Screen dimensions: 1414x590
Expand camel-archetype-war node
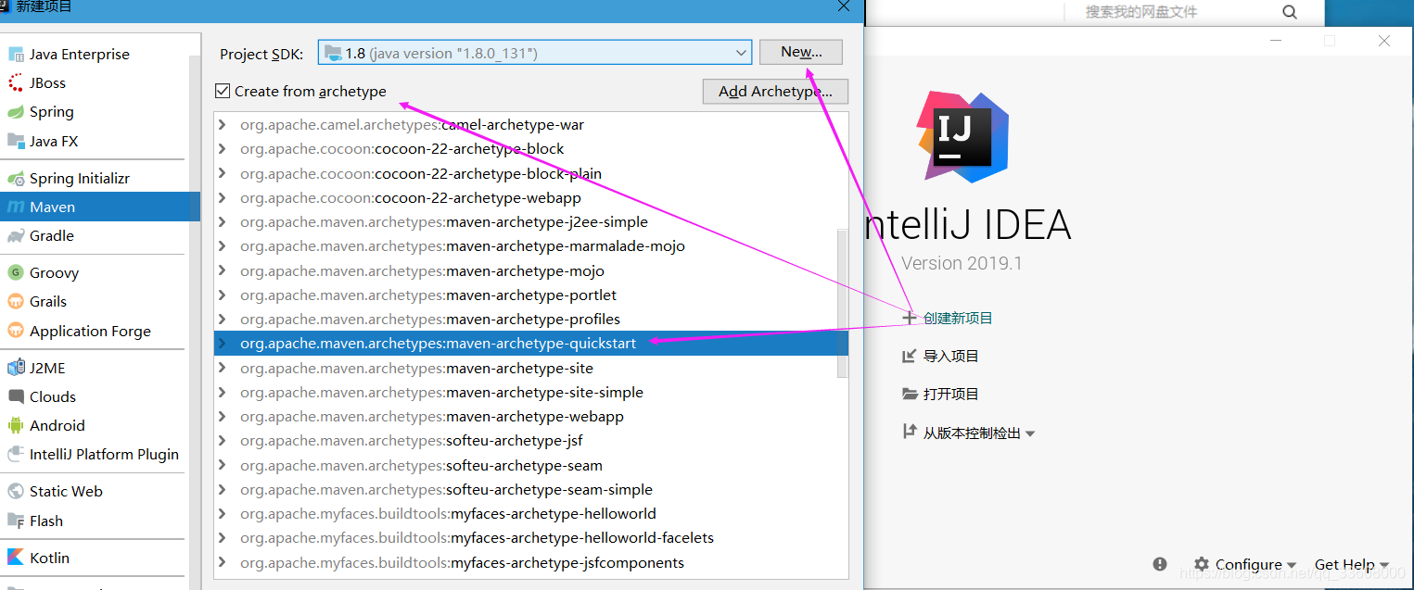[x=222, y=124]
